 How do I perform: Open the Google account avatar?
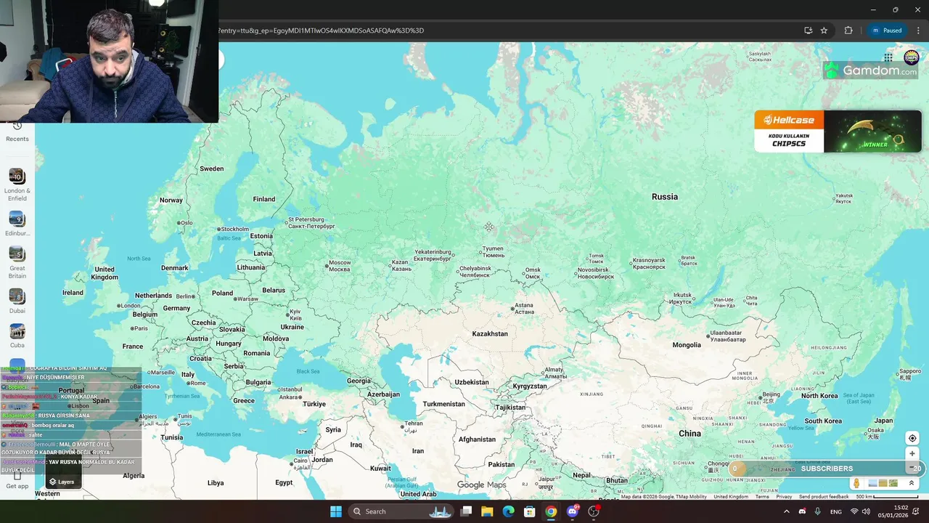(911, 57)
